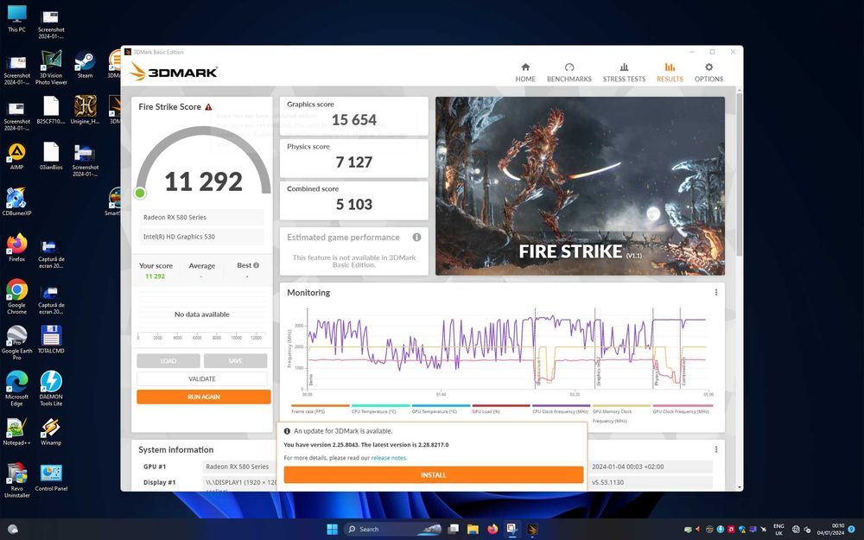
Task: Open File Explorer from the taskbar
Action: [x=473, y=529]
